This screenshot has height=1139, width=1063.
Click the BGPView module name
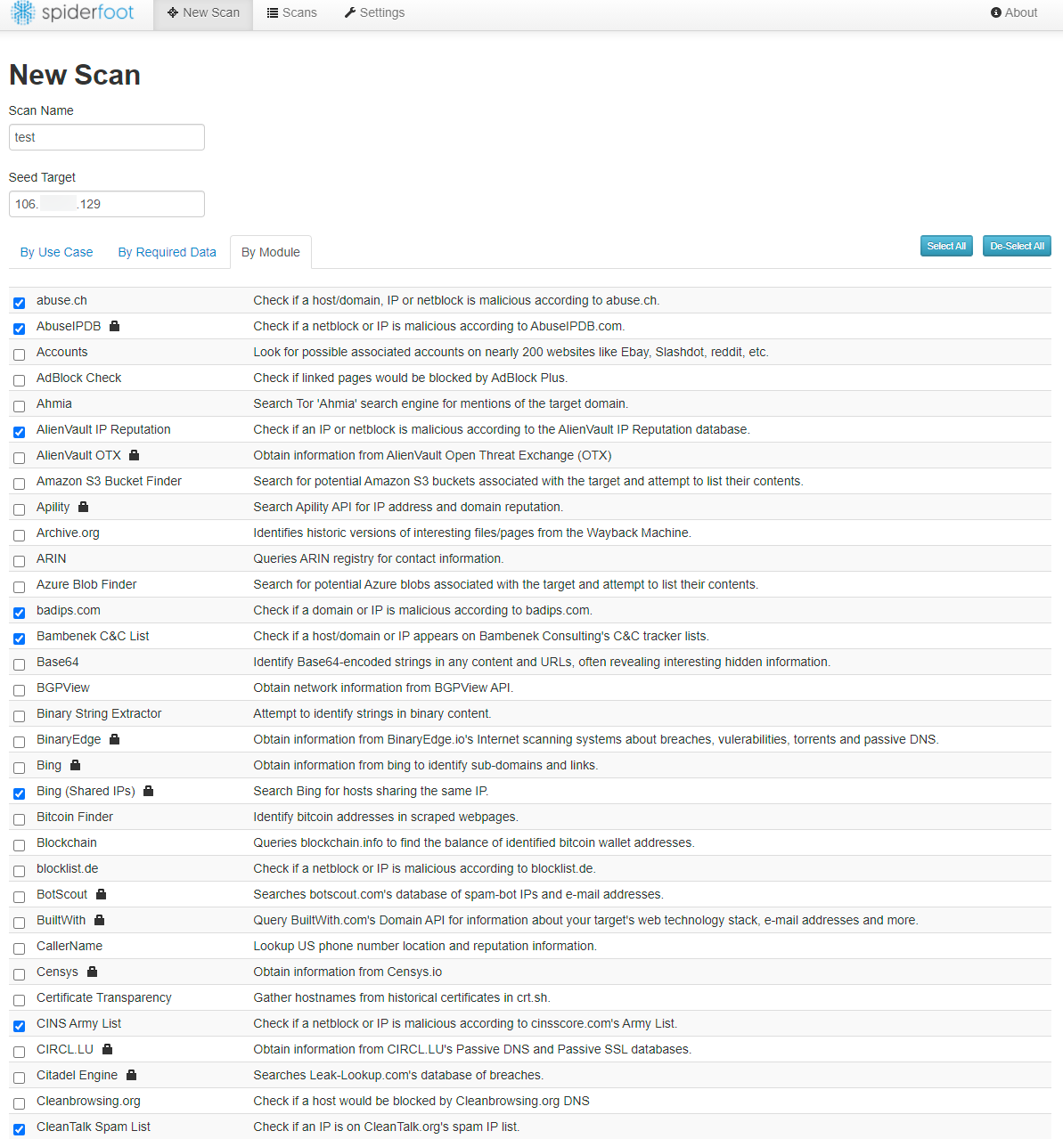pos(63,687)
